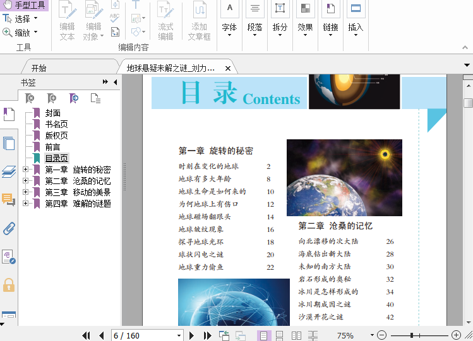Image resolution: width=473 pixels, height=341 pixels.
Task: Open the Bookmarks sidebar panel icon
Action: tap(9, 114)
